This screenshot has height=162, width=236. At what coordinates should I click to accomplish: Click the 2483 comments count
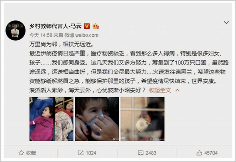(151, 153)
